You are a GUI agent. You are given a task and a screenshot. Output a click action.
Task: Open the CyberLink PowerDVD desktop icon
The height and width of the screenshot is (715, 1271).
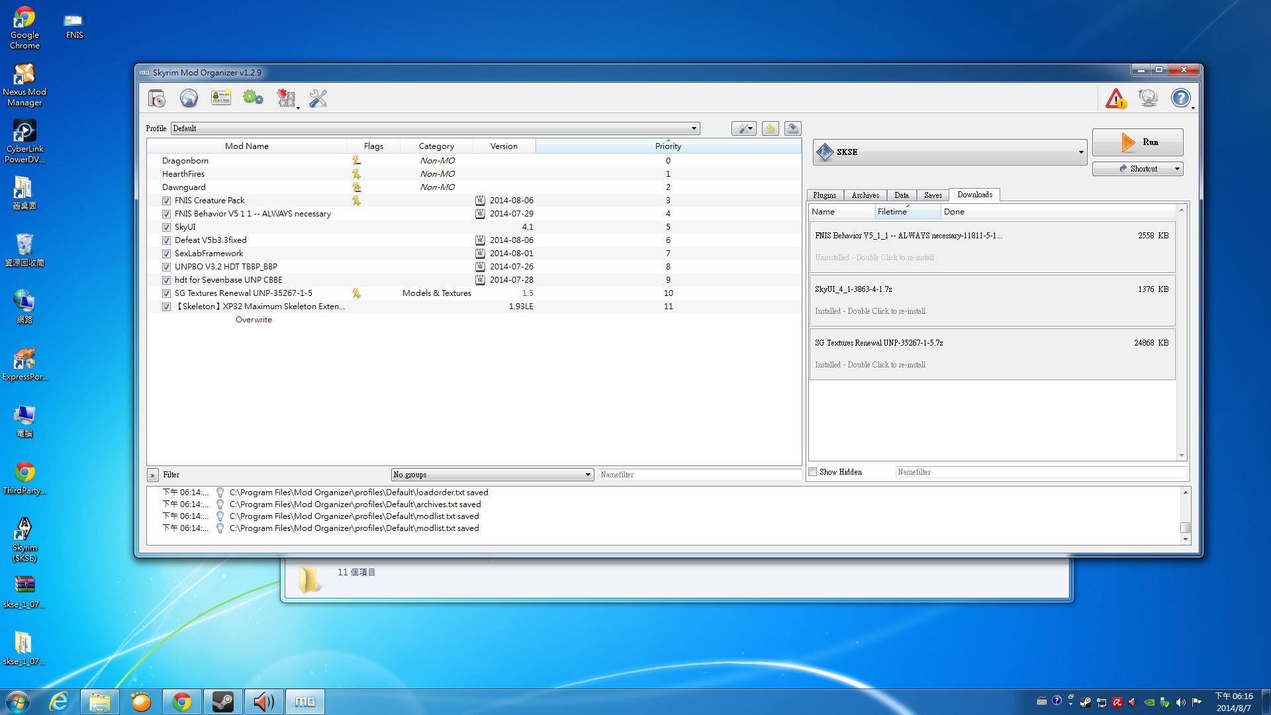tap(24, 142)
